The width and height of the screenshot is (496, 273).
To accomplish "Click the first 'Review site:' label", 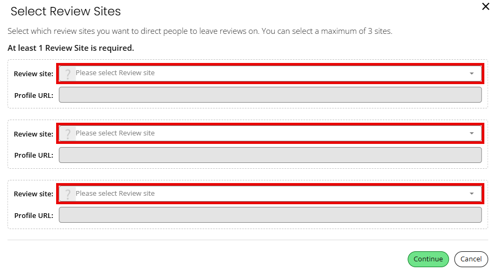I will (x=33, y=74).
